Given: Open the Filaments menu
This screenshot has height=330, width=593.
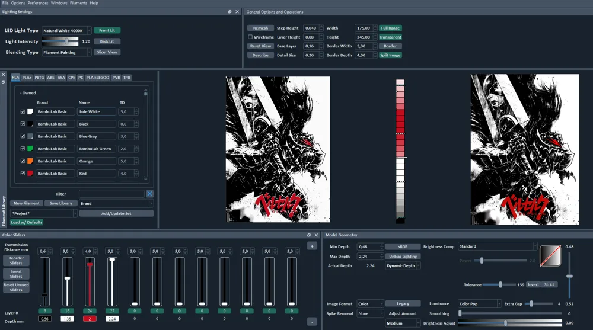Looking at the screenshot, I should coord(78,3).
